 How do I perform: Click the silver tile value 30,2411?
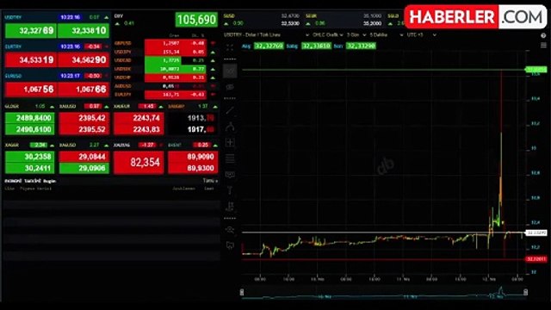coord(30,168)
